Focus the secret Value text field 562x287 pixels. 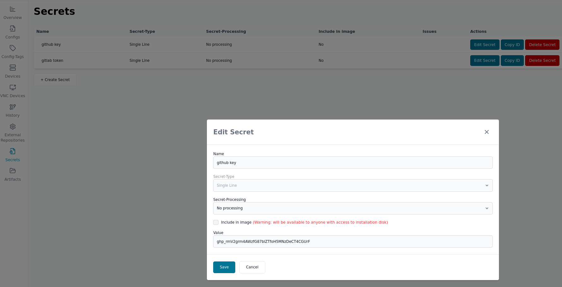[353, 242]
